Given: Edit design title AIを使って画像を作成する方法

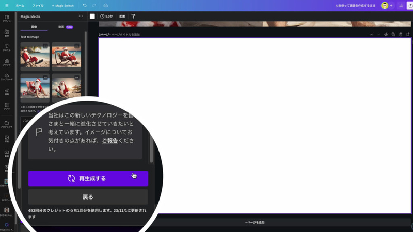Looking at the screenshot, I should coord(355,6).
